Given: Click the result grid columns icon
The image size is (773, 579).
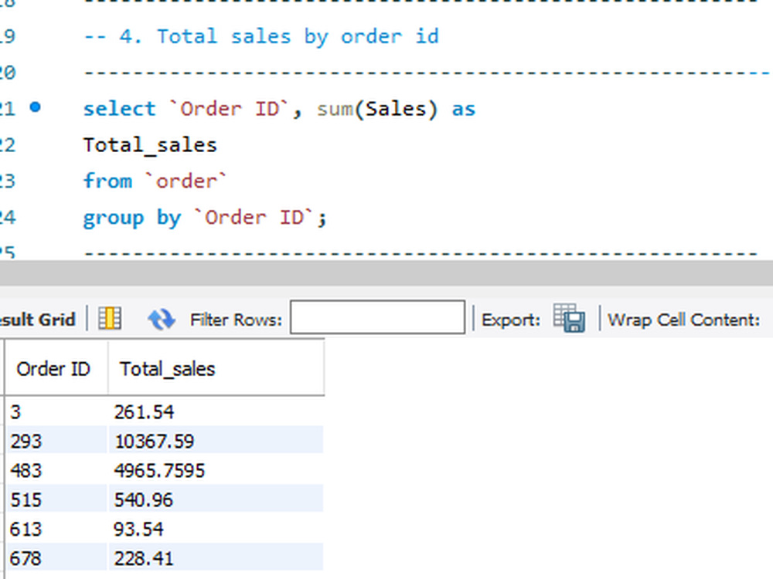Looking at the screenshot, I should (x=110, y=318).
